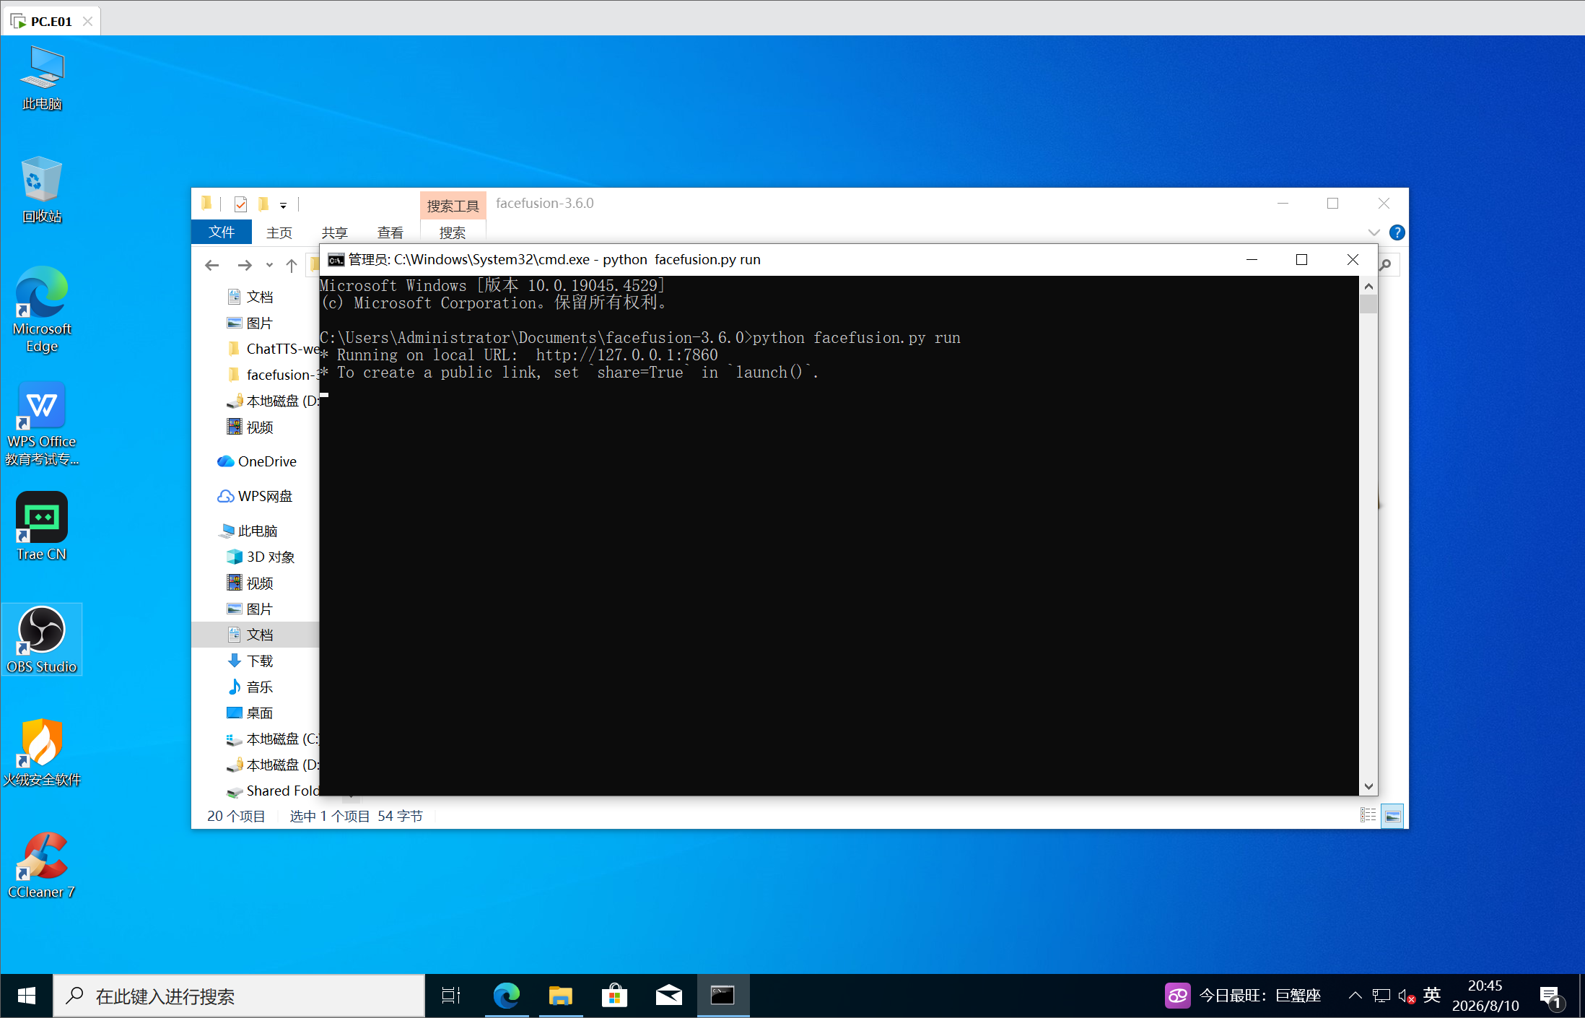
Task: Open the notification center icon
Action: pos(1551,996)
